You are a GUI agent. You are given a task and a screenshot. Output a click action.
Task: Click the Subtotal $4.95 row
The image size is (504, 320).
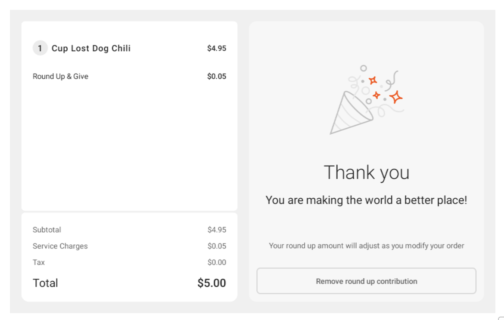tap(129, 230)
